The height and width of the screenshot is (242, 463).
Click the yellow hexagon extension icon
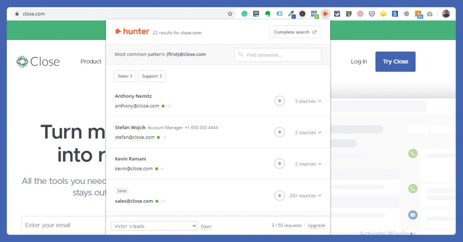[x=383, y=14]
